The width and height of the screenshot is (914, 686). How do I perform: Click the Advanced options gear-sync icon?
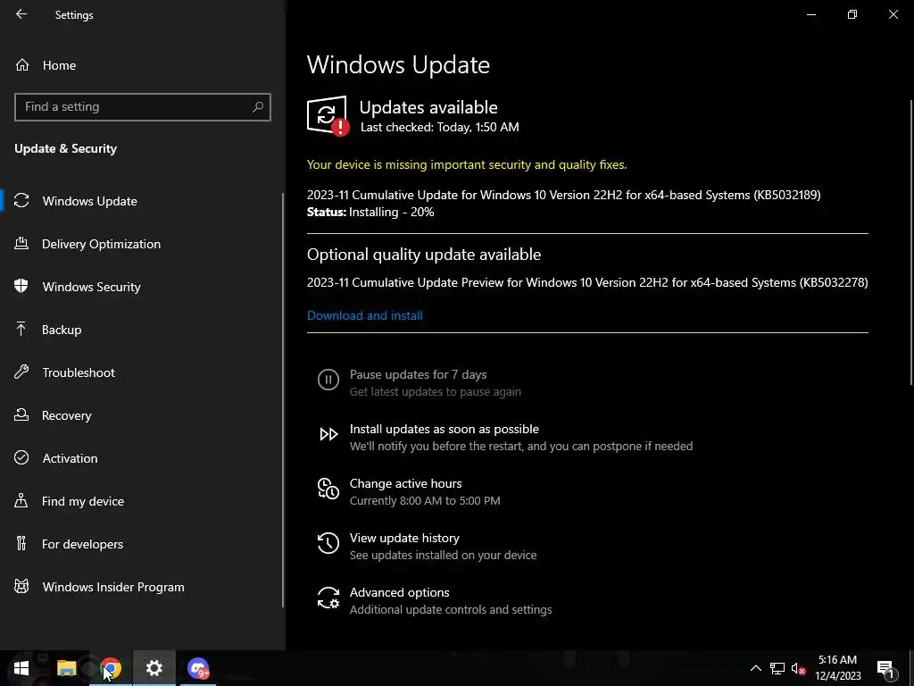pyautogui.click(x=328, y=598)
